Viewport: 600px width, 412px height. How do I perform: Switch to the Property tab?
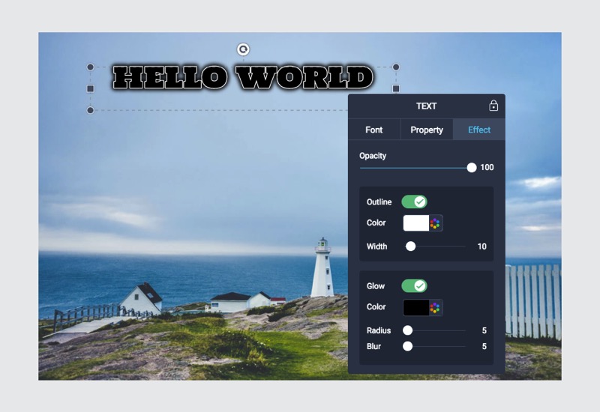(x=427, y=130)
